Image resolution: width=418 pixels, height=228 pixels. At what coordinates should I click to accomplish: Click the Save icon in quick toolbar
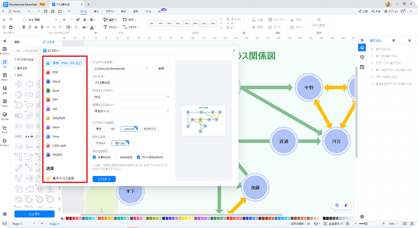click(45, 12)
